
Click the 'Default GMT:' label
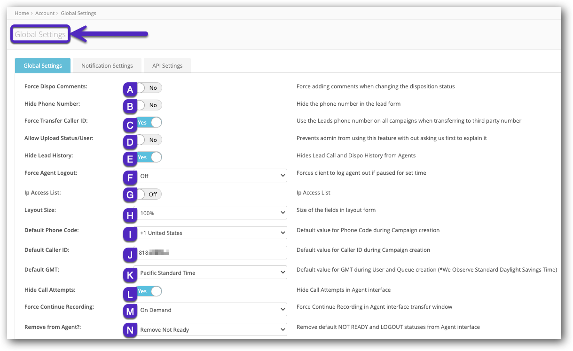click(42, 270)
